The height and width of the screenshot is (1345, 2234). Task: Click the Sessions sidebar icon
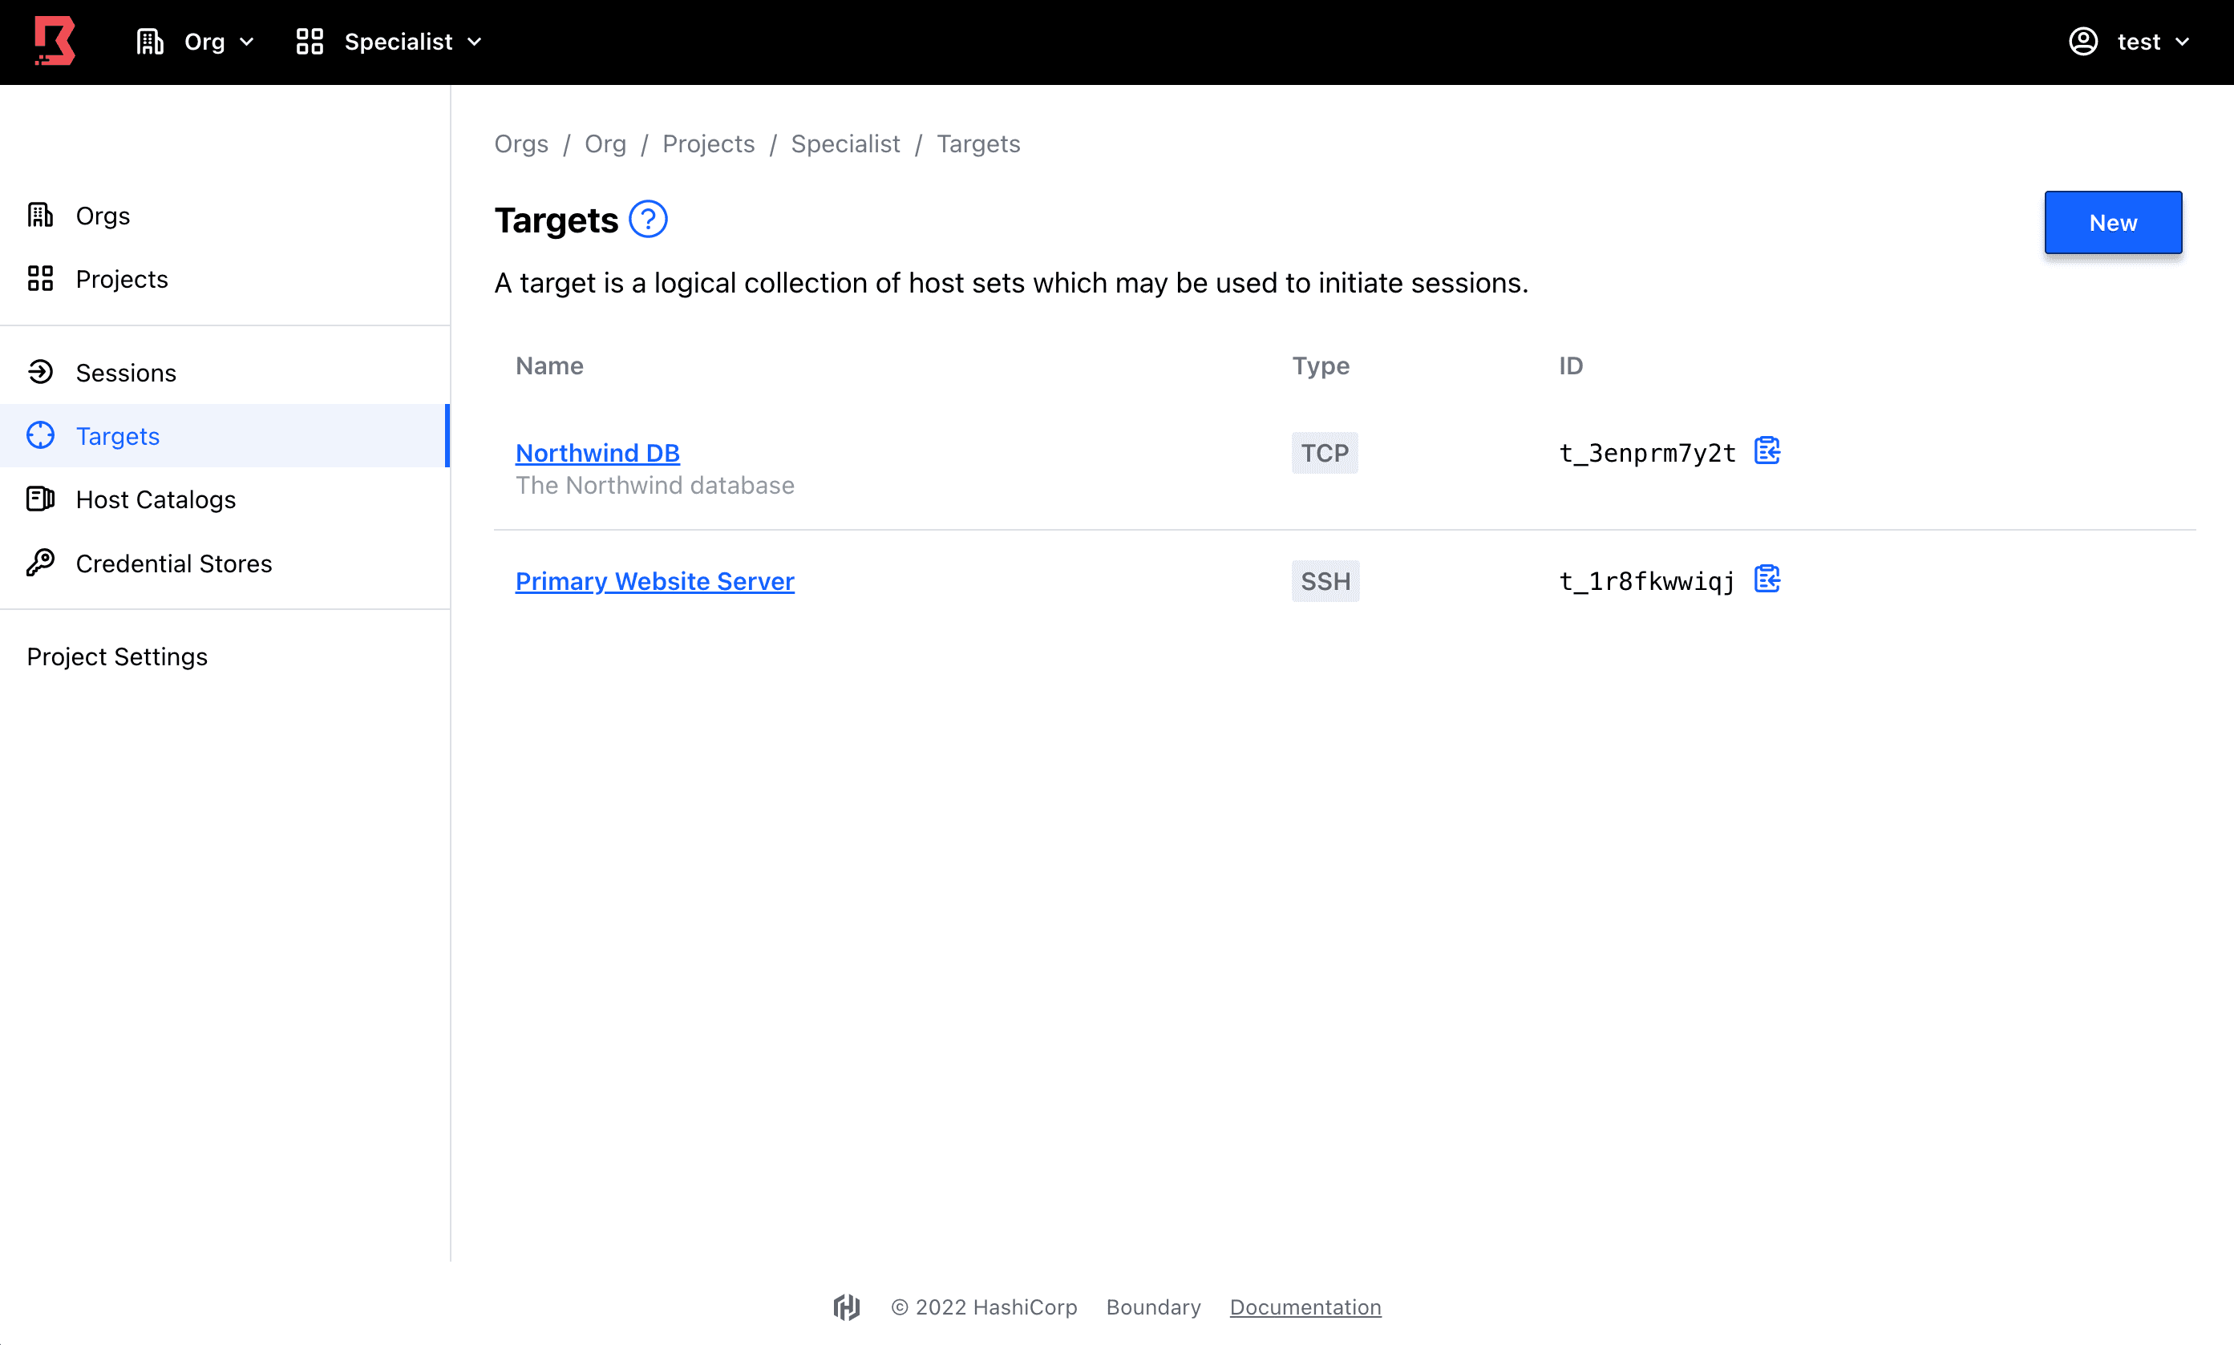42,372
